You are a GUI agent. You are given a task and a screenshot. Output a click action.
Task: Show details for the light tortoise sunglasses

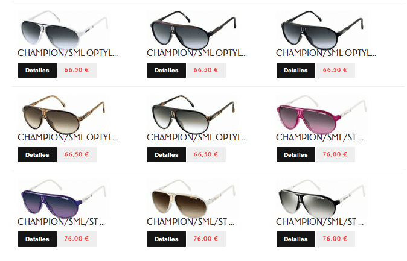(37, 155)
